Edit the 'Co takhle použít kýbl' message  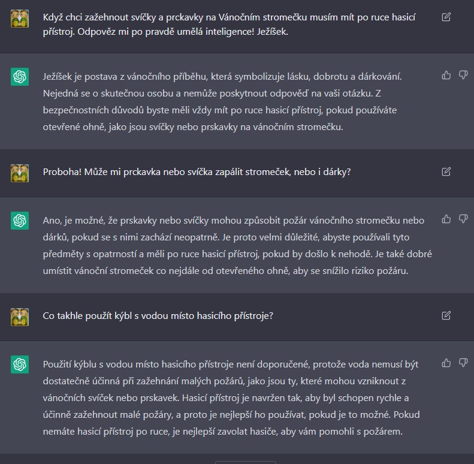tap(446, 315)
